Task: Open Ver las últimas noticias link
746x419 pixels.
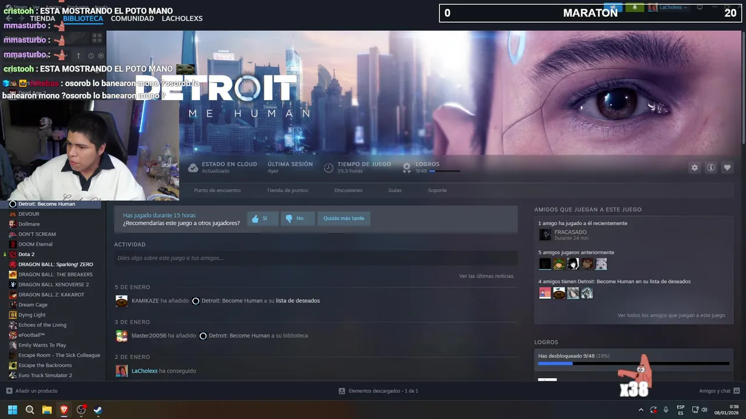Action: point(486,276)
